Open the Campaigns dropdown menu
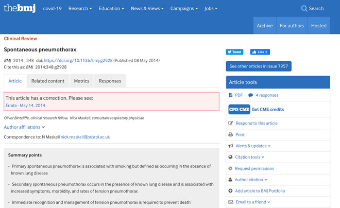Viewport: 340px width, 208px height. pos(184,8)
